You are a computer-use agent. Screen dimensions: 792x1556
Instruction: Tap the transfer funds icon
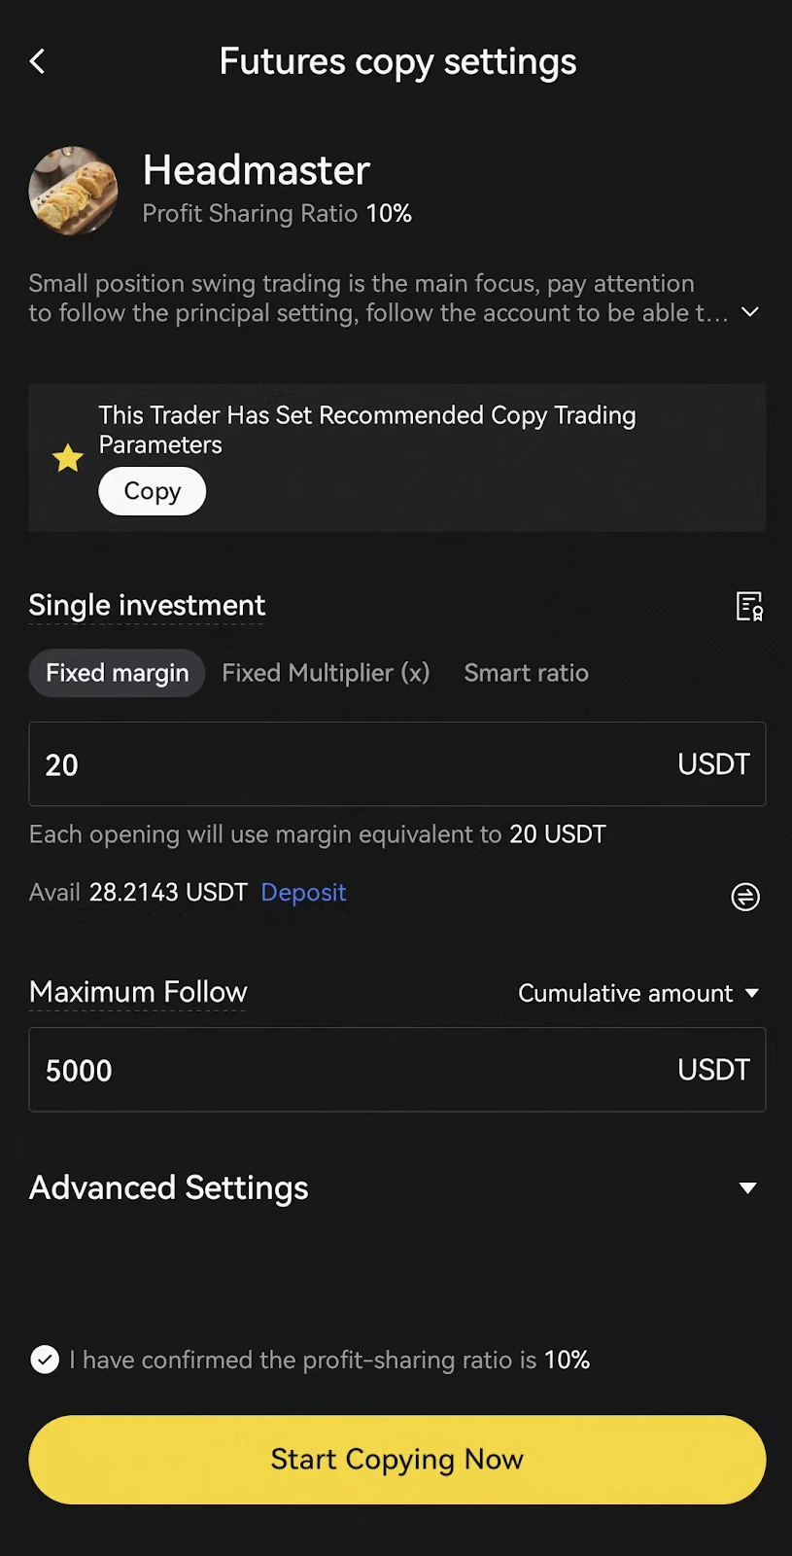(745, 897)
